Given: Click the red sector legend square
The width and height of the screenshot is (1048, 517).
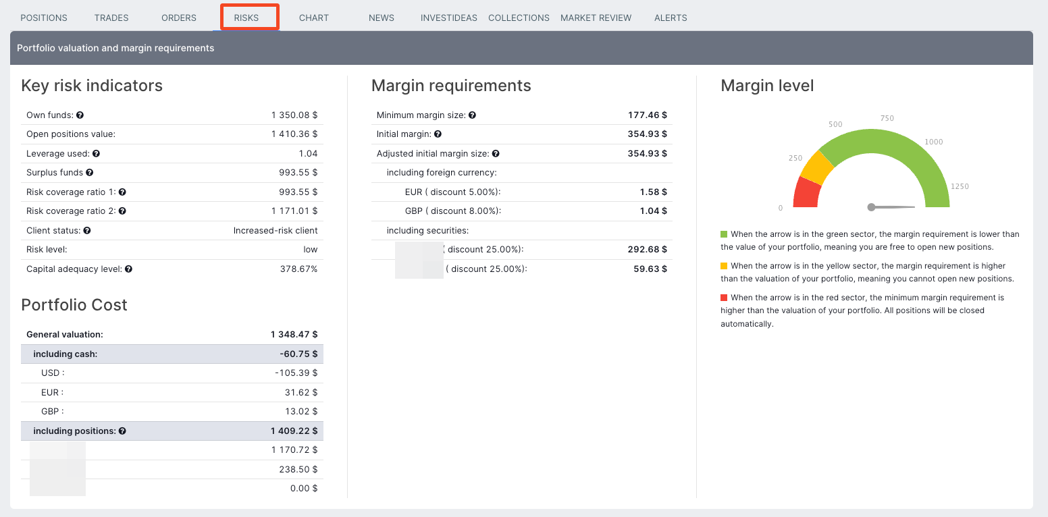Looking at the screenshot, I should (x=724, y=298).
